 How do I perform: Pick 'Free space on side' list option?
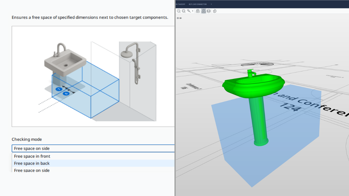32,170
